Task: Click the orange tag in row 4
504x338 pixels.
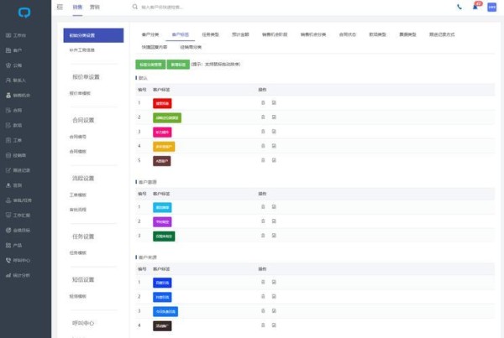Action: point(164,146)
